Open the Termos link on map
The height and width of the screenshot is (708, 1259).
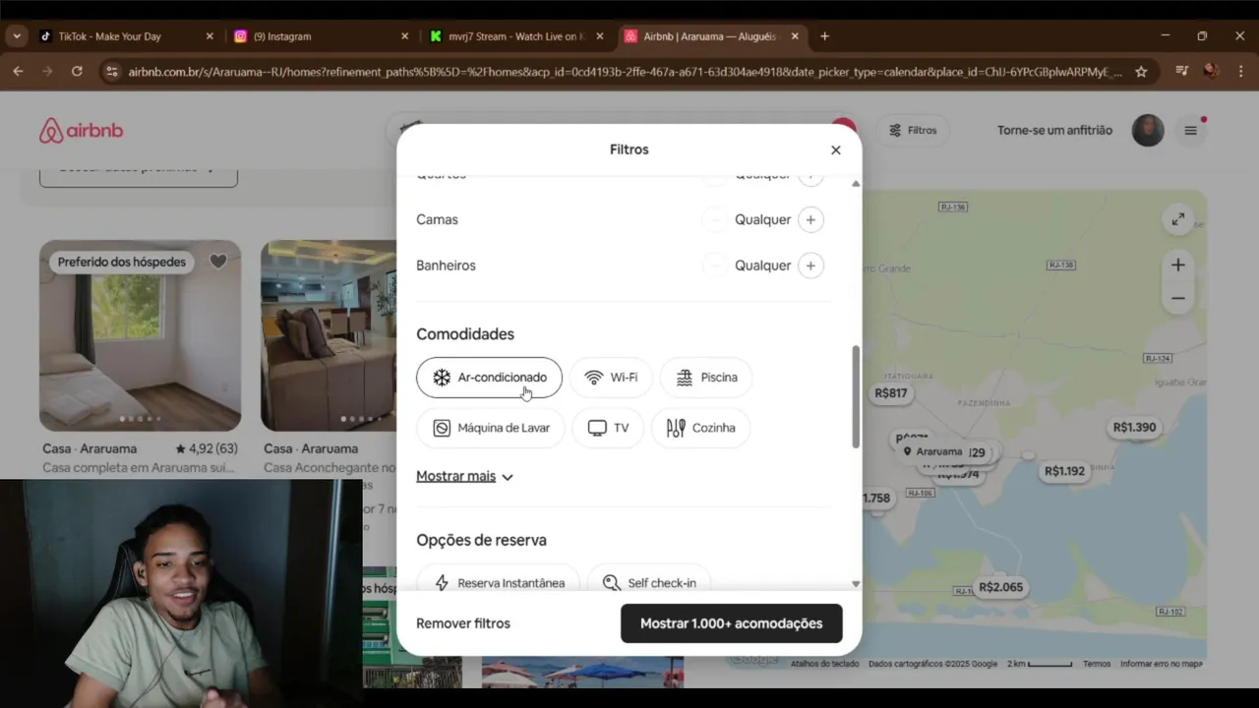click(1097, 664)
